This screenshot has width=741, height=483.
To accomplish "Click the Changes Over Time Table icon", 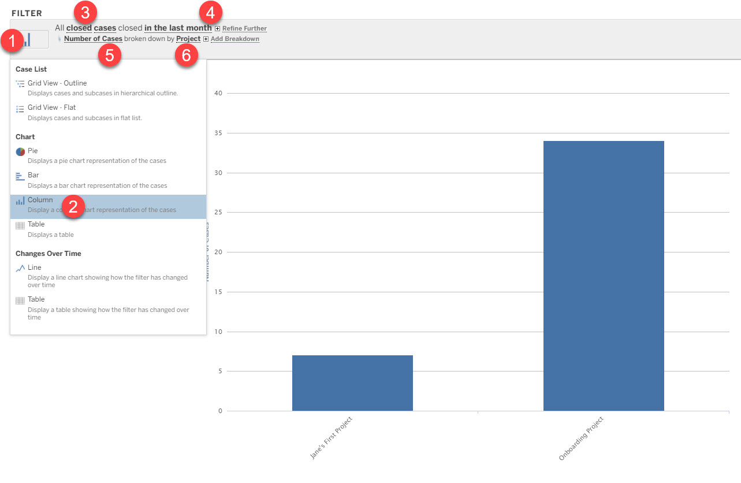I will click(20, 300).
